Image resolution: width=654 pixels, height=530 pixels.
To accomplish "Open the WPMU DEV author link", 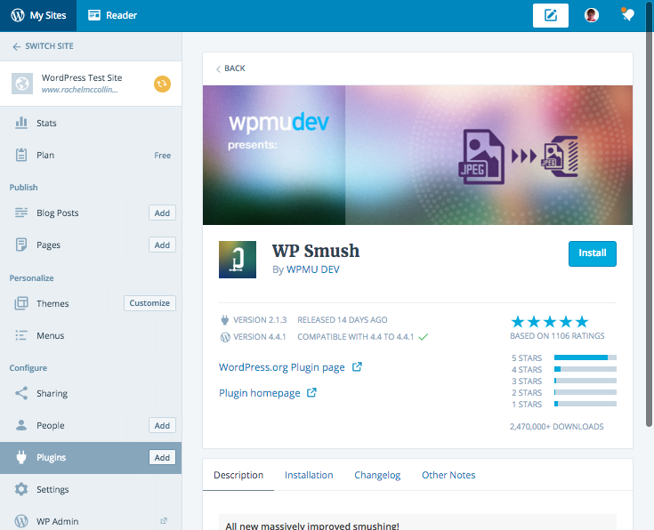I will 313,269.
